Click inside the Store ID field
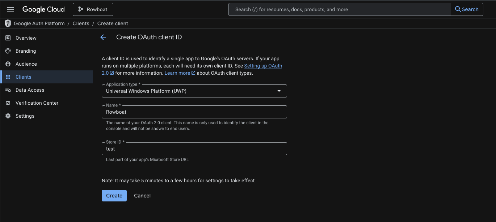Image resolution: width=496 pixels, height=222 pixels. (194, 149)
